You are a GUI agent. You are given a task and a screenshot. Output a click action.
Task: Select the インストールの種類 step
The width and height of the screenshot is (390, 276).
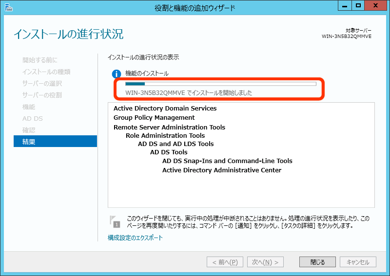(x=46, y=72)
